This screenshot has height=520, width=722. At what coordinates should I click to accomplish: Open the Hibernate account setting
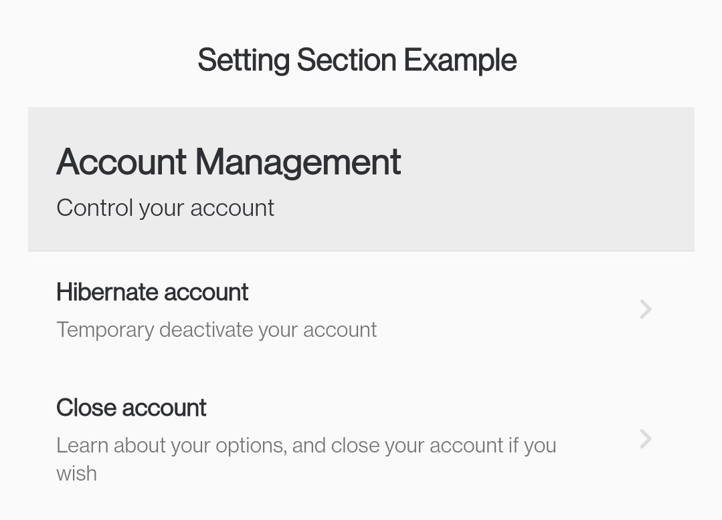[152, 293]
